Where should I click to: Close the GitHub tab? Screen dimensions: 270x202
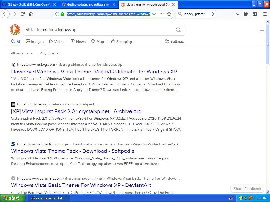pos(55,4)
